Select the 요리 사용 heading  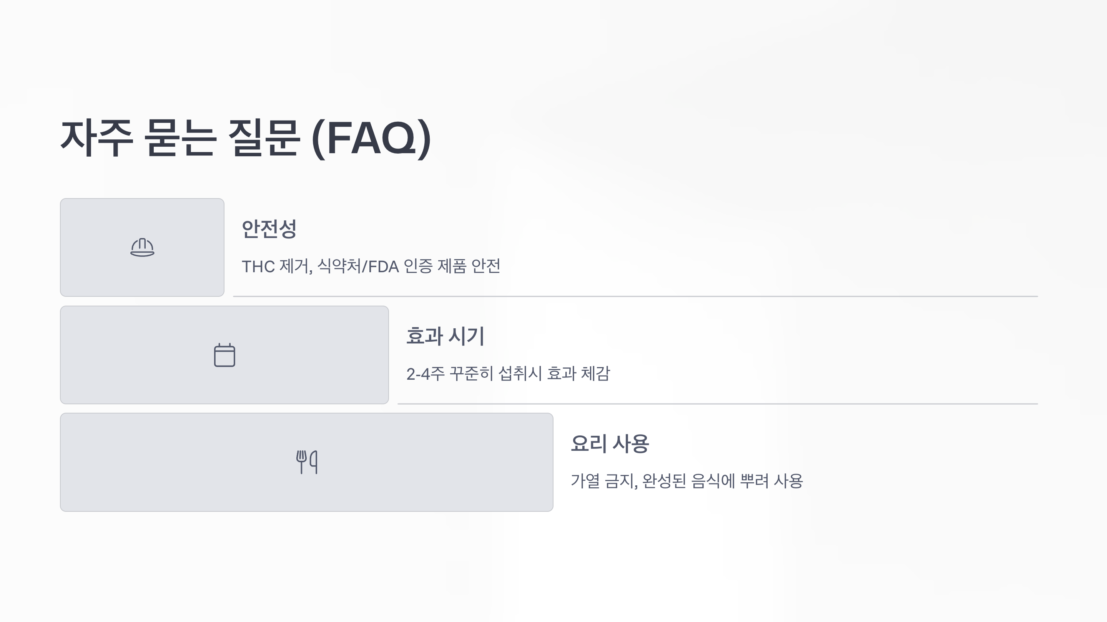(x=610, y=443)
